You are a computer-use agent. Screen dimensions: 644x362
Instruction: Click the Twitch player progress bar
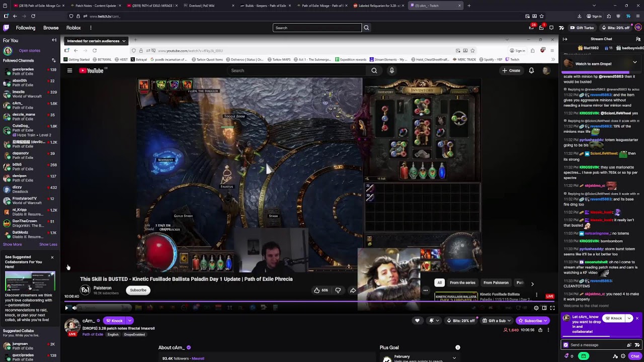[x=309, y=302]
